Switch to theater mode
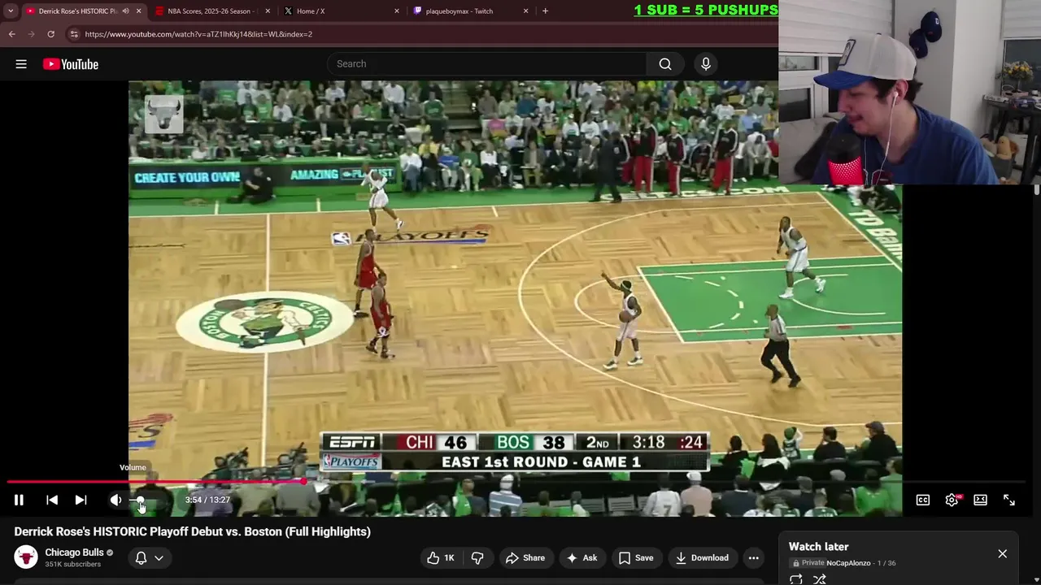Viewport: 1041px width, 585px height. click(980, 500)
